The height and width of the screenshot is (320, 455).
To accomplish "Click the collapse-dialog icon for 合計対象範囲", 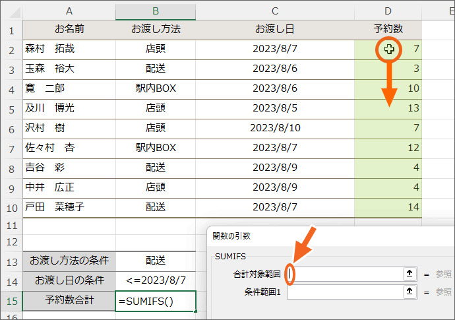I will (409, 274).
